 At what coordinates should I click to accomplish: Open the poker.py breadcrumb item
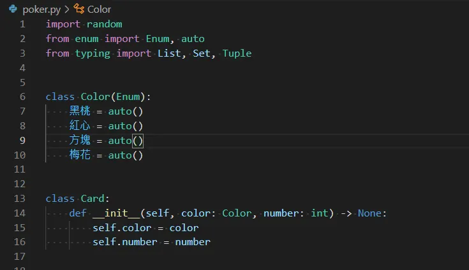[x=42, y=10]
